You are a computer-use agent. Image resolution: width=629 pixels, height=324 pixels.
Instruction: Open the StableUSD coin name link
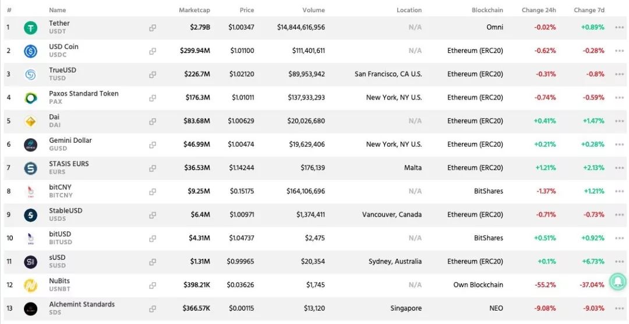click(x=65, y=211)
